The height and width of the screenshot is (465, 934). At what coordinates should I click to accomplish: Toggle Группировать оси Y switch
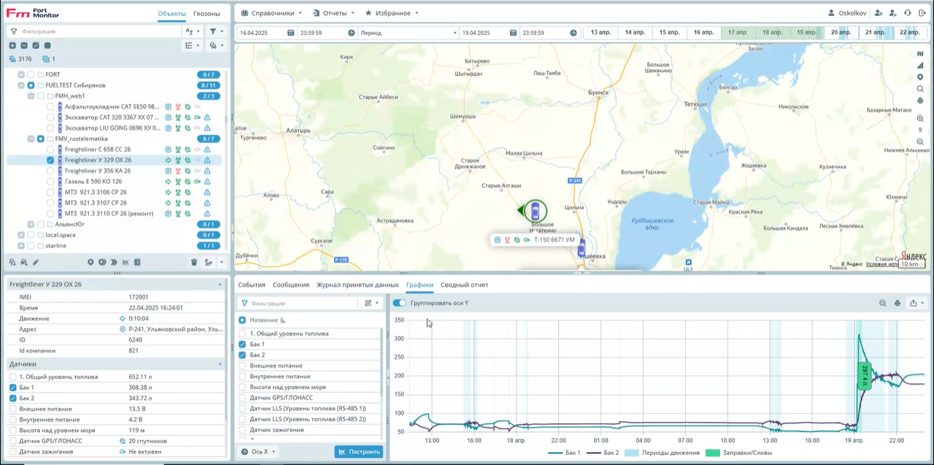point(399,303)
